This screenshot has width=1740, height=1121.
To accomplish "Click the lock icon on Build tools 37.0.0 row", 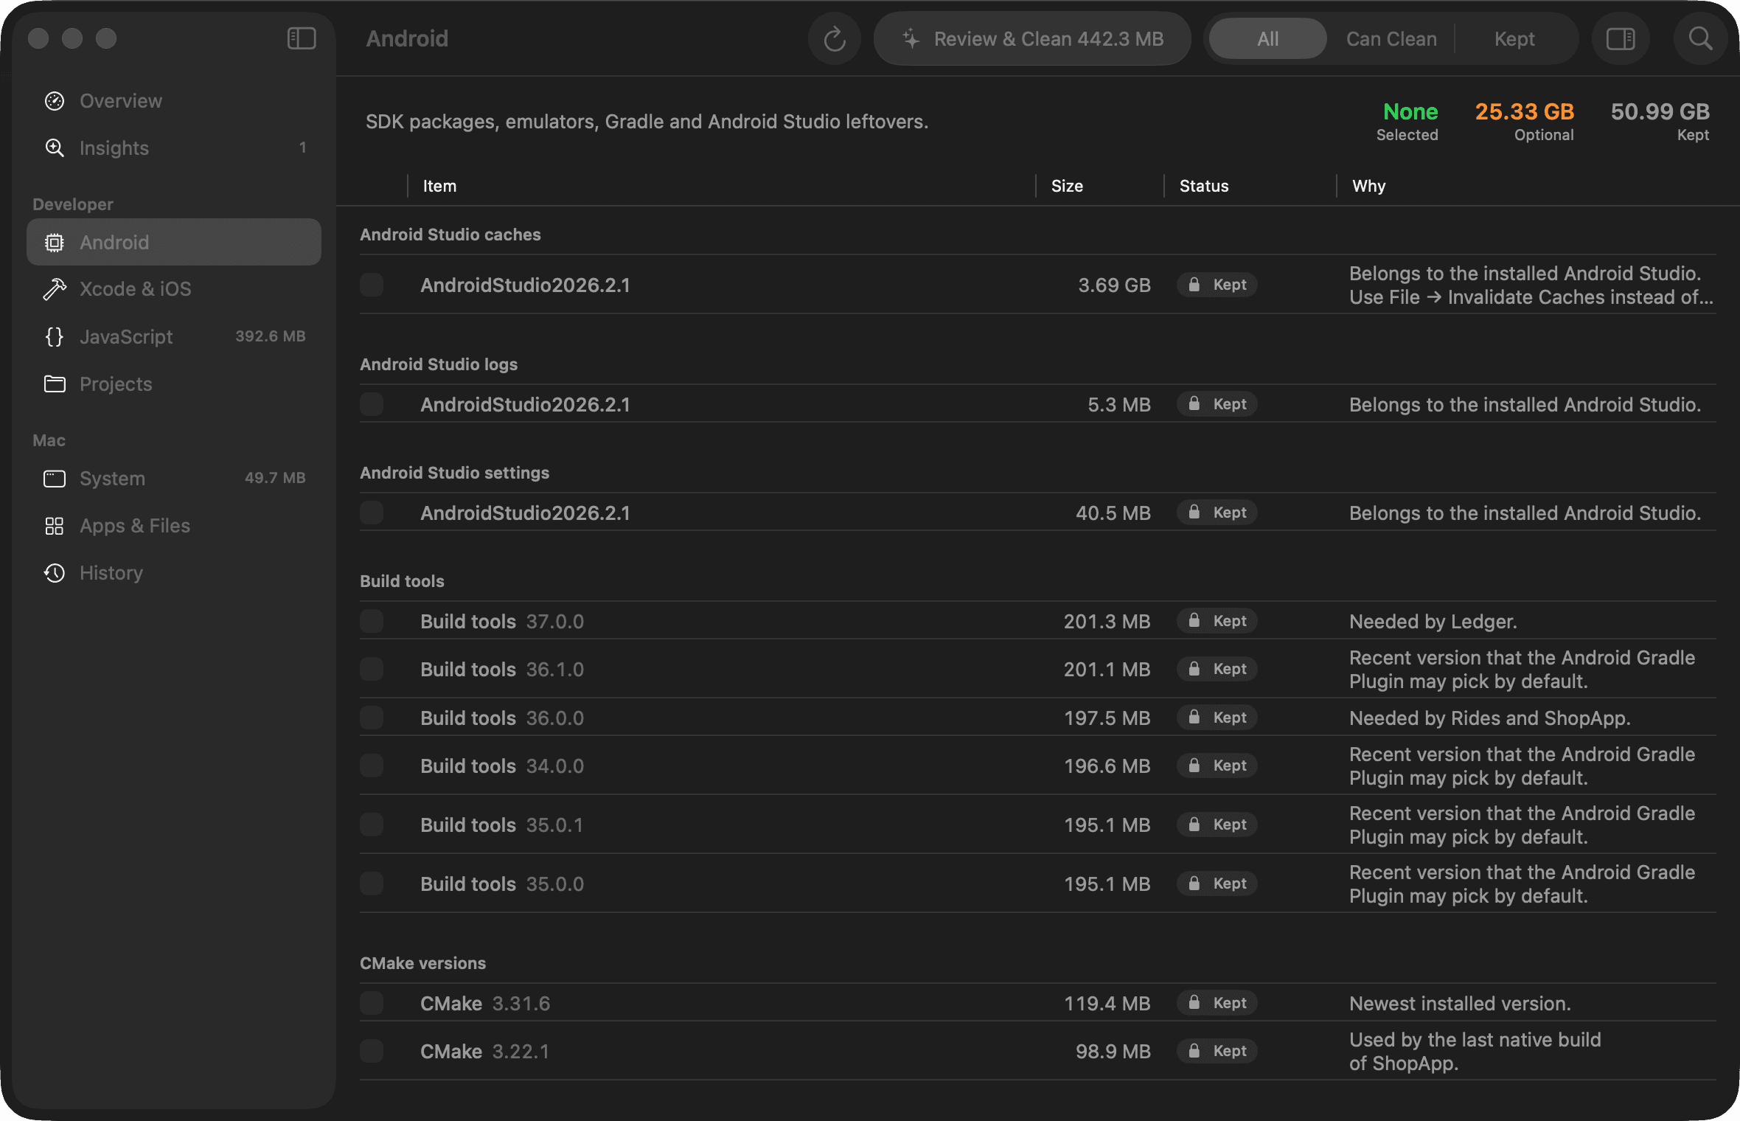I will pyautogui.click(x=1194, y=621).
